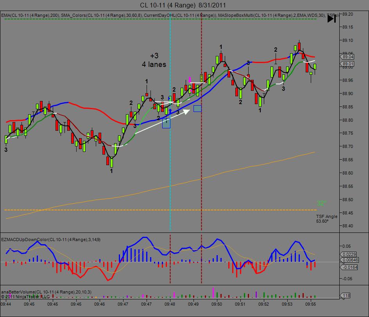Select the magenta down-arrow signal marker
The height and width of the screenshot is (317, 369).
click(x=190, y=79)
